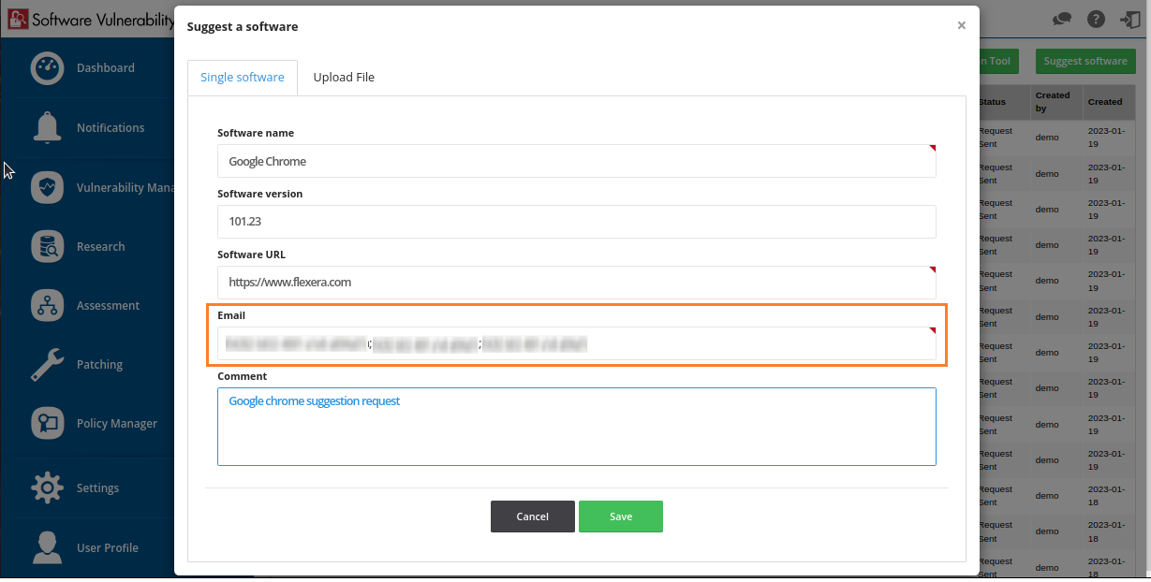Open Dashboard in the sidebar
The image size is (1151, 582).
click(x=106, y=68)
